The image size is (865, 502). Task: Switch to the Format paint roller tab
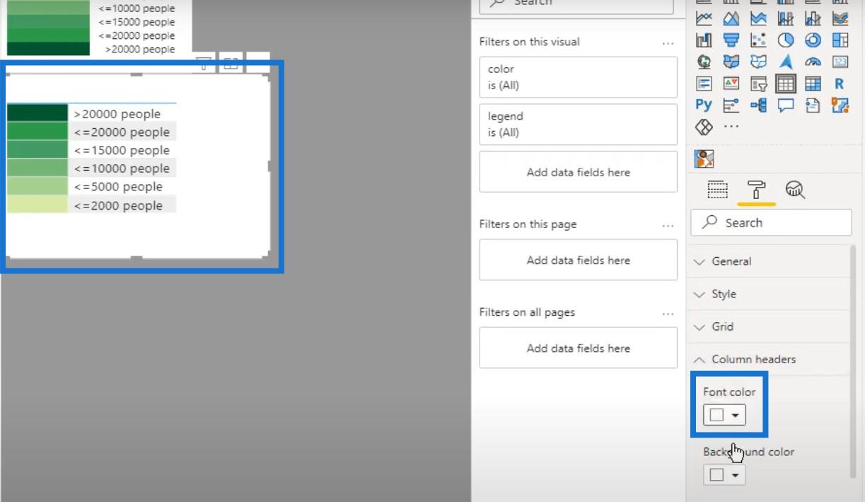pyautogui.click(x=756, y=190)
